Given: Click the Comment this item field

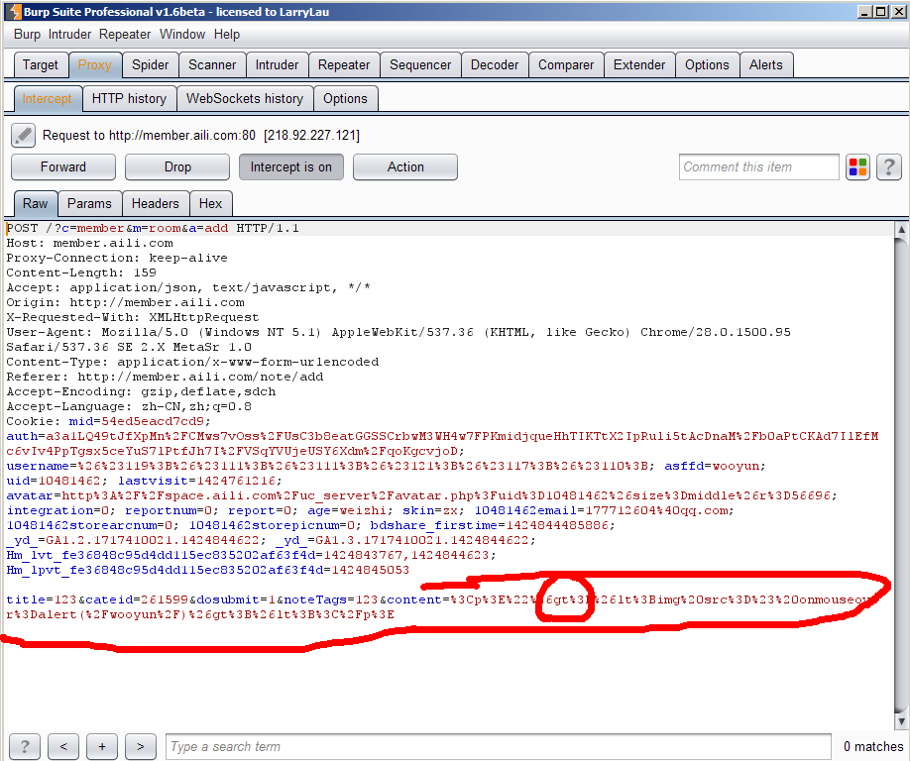Looking at the screenshot, I should 759,167.
